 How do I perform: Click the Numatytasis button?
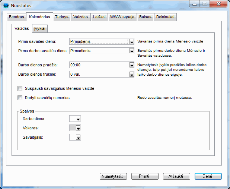tap(114, 176)
